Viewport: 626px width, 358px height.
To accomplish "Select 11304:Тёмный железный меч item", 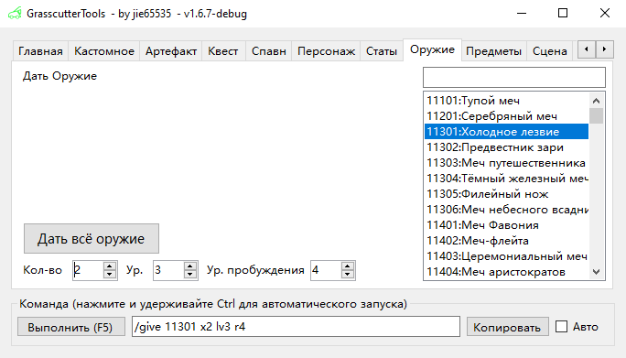I will pos(507,179).
